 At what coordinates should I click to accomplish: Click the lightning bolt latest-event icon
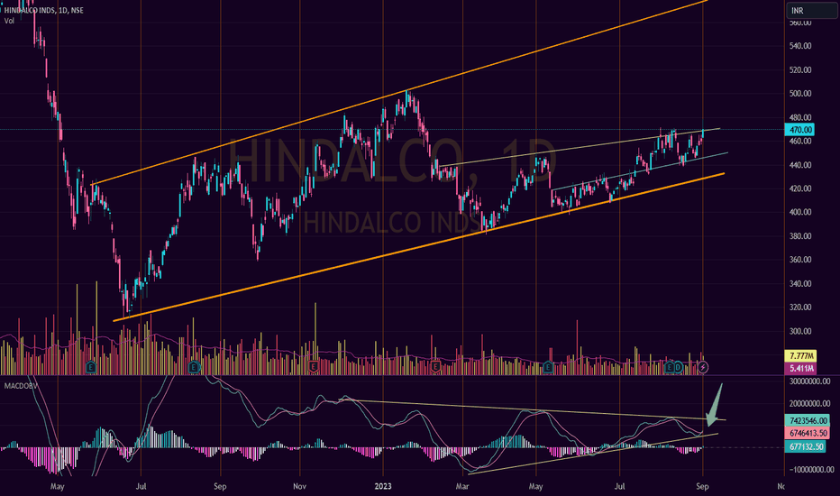pos(703,367)
